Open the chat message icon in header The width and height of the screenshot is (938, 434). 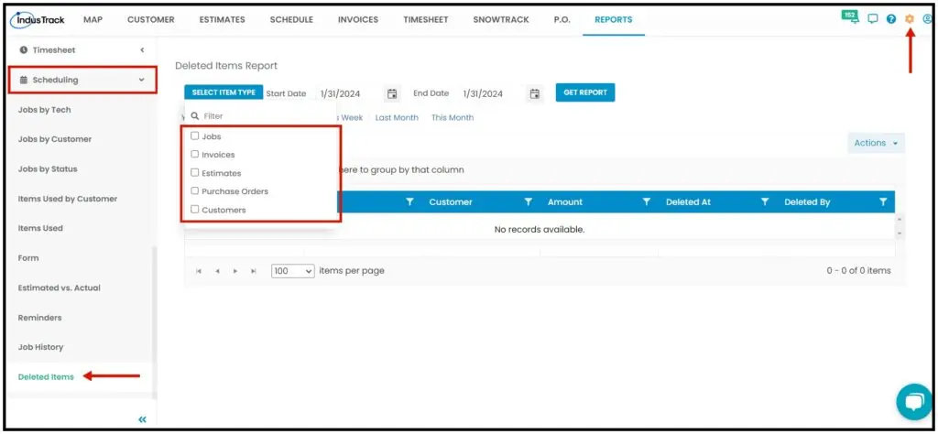click(x=873, y=19)
